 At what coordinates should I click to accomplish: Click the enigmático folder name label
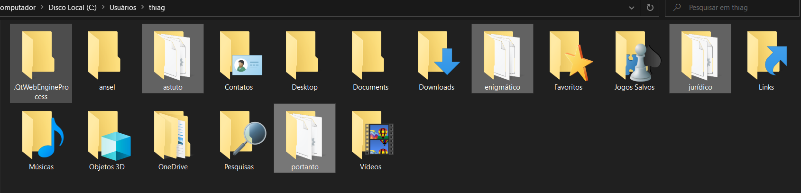[502, 87]
